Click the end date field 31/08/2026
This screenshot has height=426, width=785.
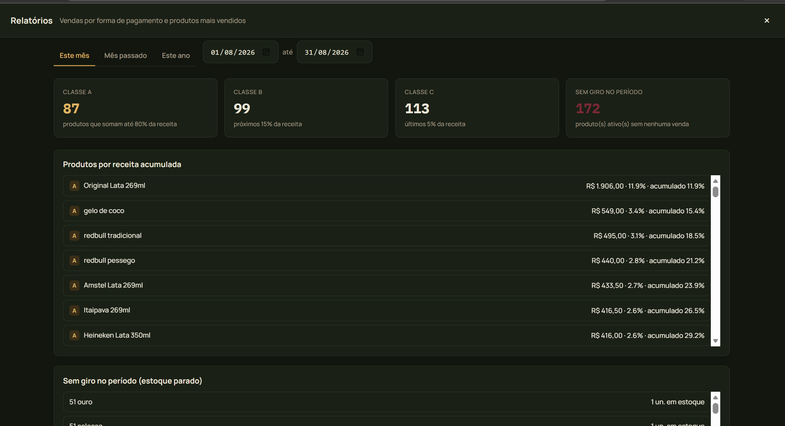coord(334,52)
